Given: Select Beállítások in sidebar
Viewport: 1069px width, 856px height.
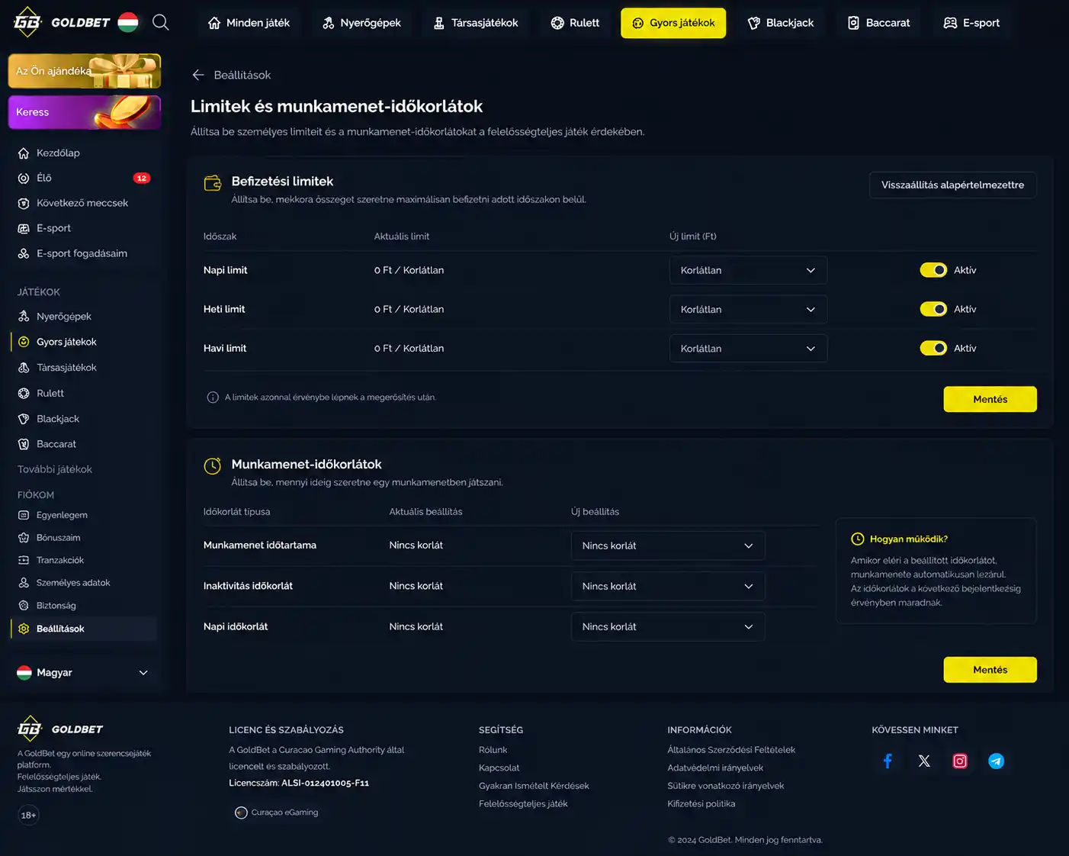Looking at the screenshot, I should pyautogui.click(x=84, y=629).
